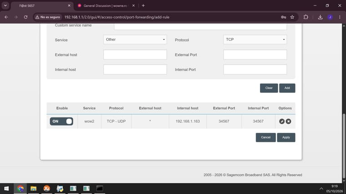Screen dimensions: 346x194
Task: Click the TCP - UDP protocol cell
Action: click(116, 121)
